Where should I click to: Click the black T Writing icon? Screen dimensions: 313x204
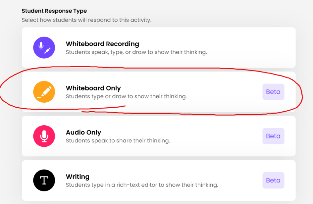point(44,180)
